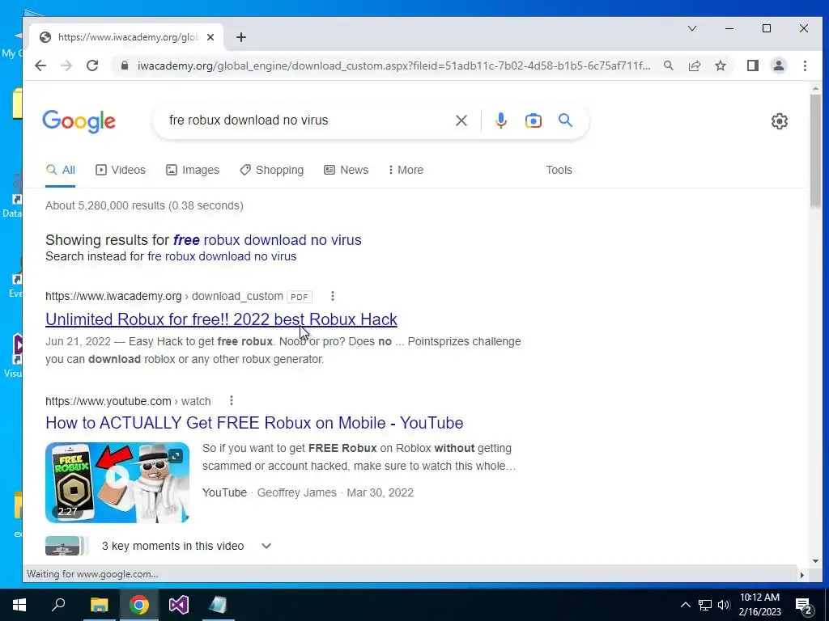This screenshot has width=829, height=621.
Task: Open File Explorer from taskbar
Action: pyautogui.click(x=99, y=605)
